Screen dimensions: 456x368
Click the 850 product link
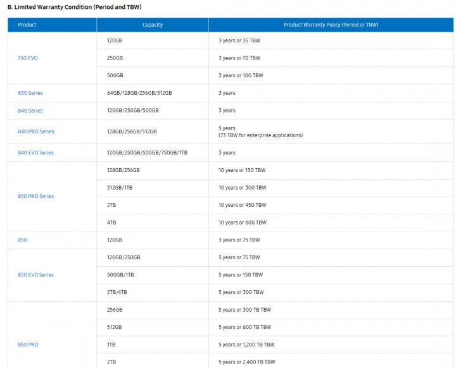tap(22, 240)
